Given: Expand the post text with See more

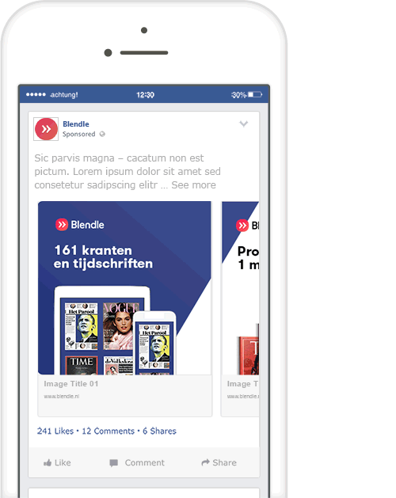Looking at the screenshot, I should 193,184.
